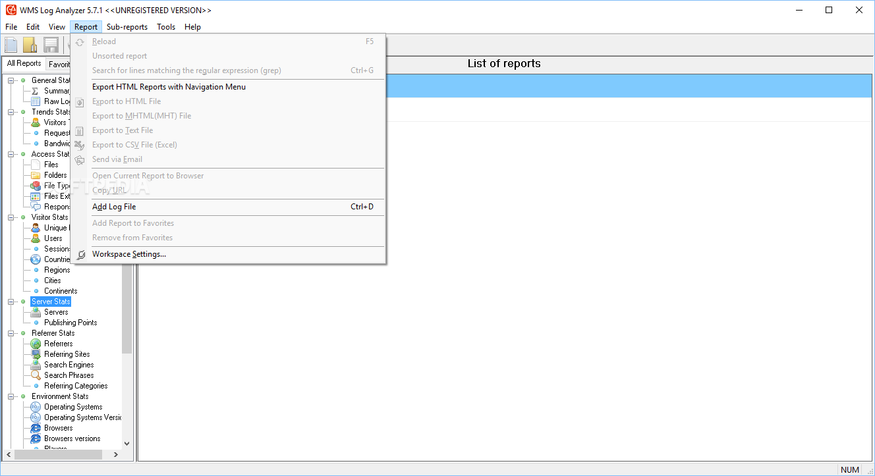Screen dimensions: 875x476
Task: Collapse the Access Stats tree node
Action: [x=11, y=154]
